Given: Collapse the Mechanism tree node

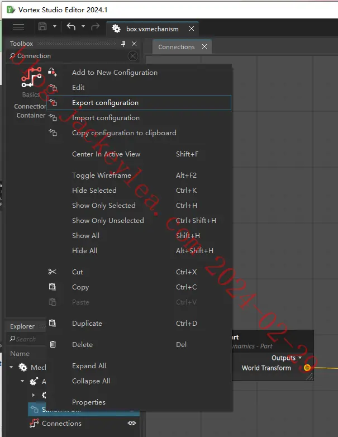Looking at the screenshot, I should tap(11, 367).
